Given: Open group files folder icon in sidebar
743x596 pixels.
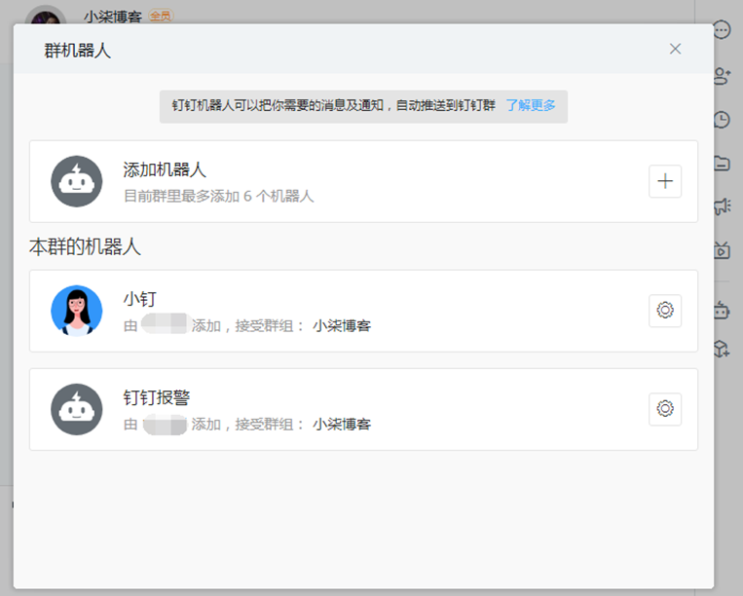Looking at the screenshot, I should tap(723, 164).
